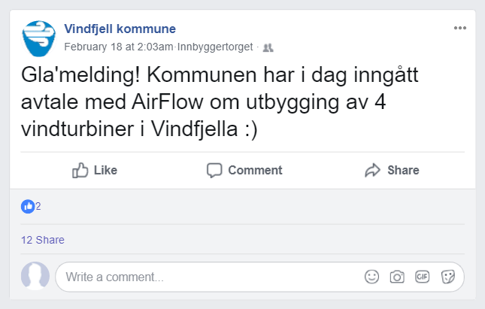Click the thumbs-up Like icon
Viewport: 485px width, 309px height.
click(x=80, y=171)
